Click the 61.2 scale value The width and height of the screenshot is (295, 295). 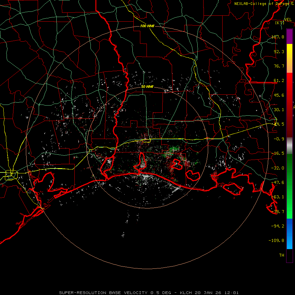[279, 81]
